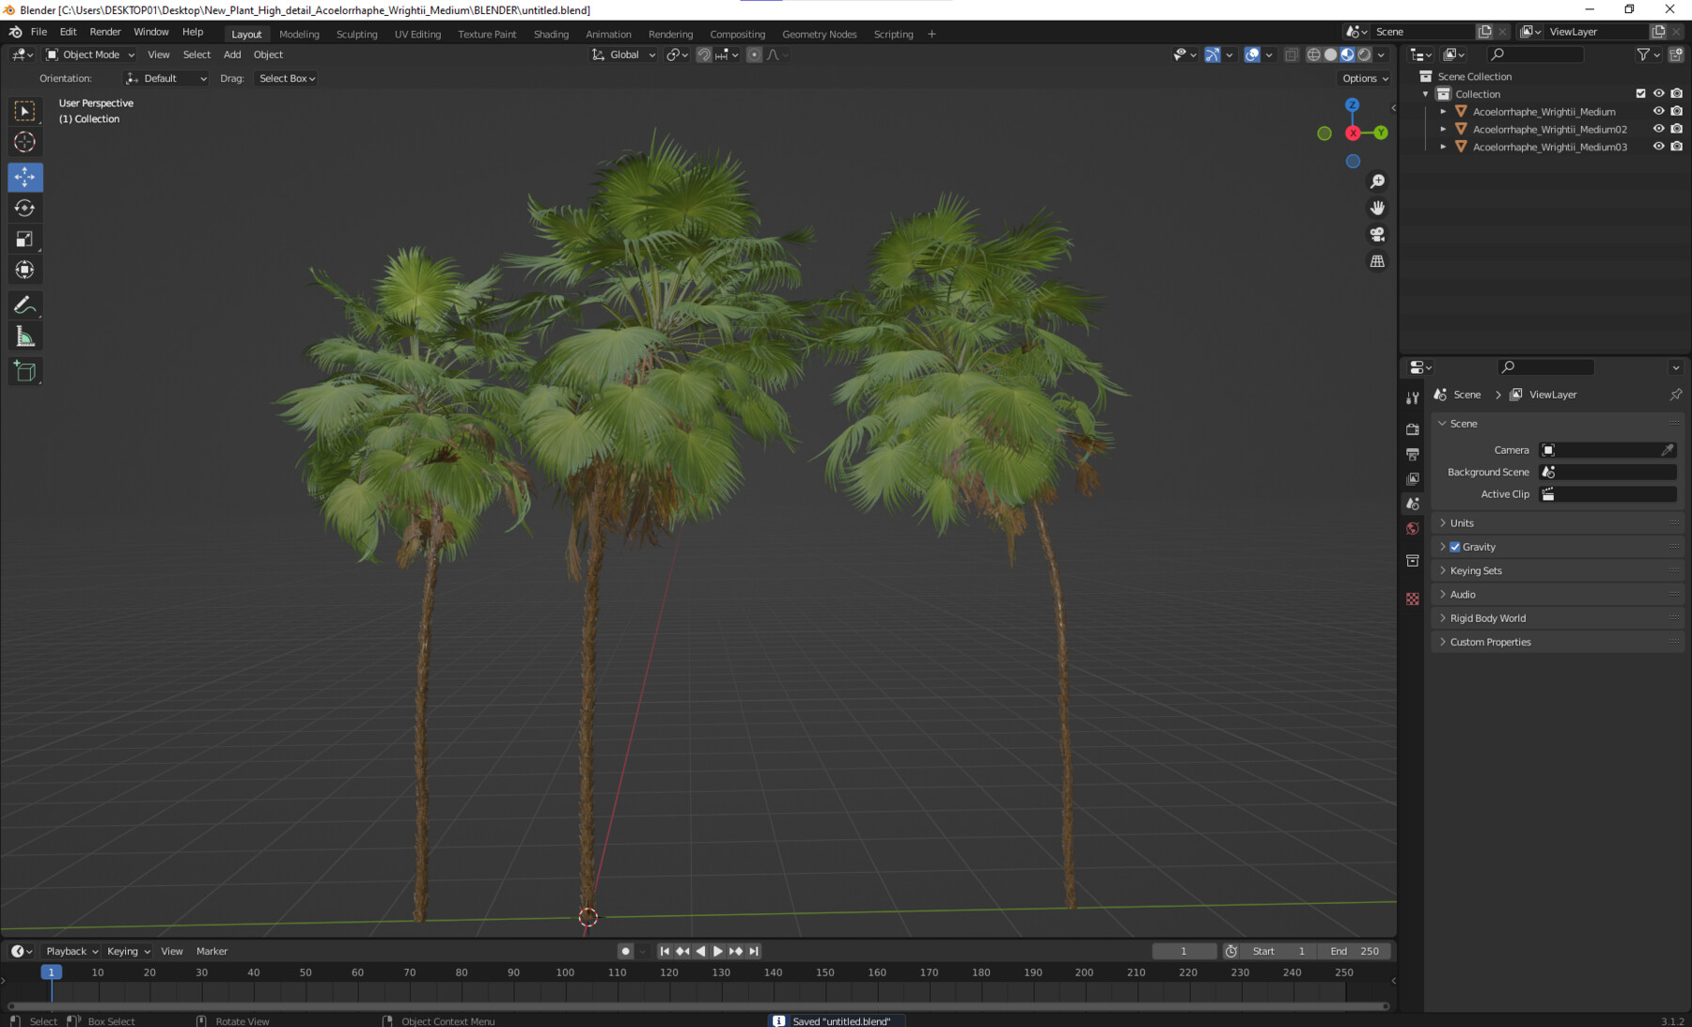Select the Measure tool
Viewport: 1692px width, 1027px height.
(x=25, y=337)
